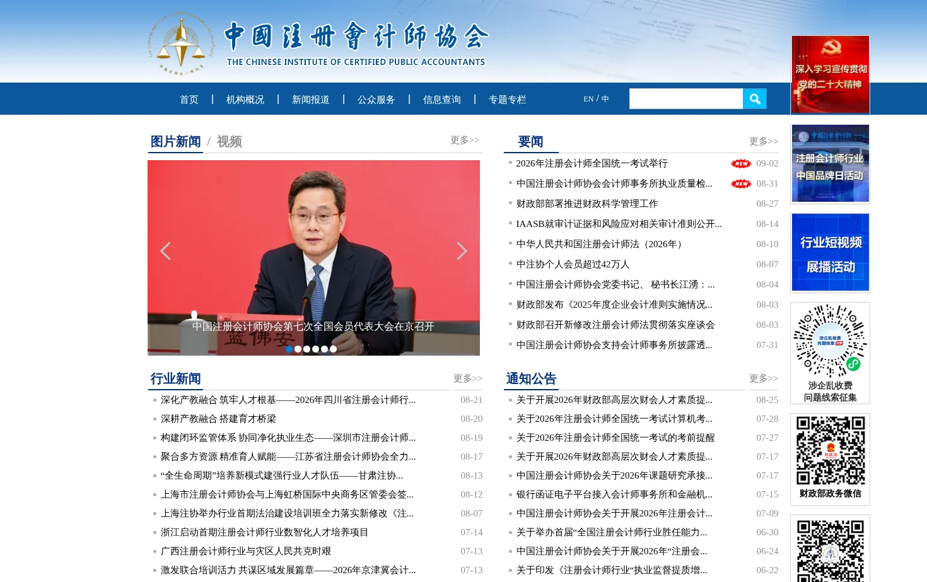The width and height of the screenshot is (927, 582).
Task: Open 中华人民共和国注册会计师法（2026年）
Action: point(600,244)
